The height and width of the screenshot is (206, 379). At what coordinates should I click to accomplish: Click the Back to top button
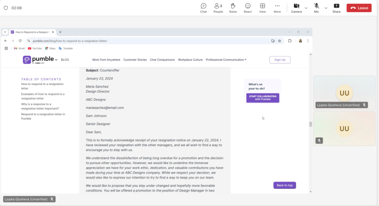click(x=284, y=185)
